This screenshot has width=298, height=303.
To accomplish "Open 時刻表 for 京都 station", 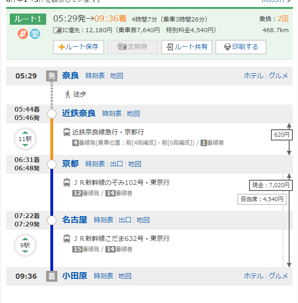I will click(95, 164).
